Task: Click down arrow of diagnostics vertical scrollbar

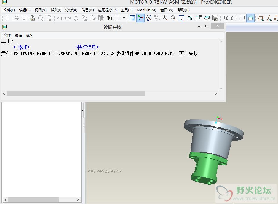Action: [x=221, y=89]
